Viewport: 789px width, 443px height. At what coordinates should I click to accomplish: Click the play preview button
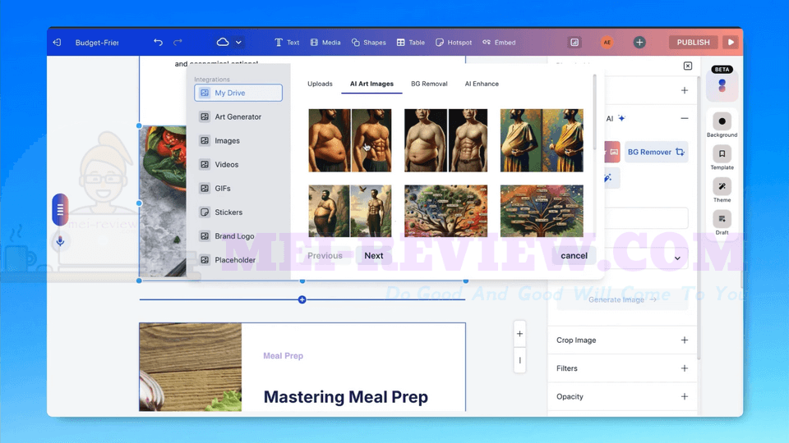pos(731,43)
